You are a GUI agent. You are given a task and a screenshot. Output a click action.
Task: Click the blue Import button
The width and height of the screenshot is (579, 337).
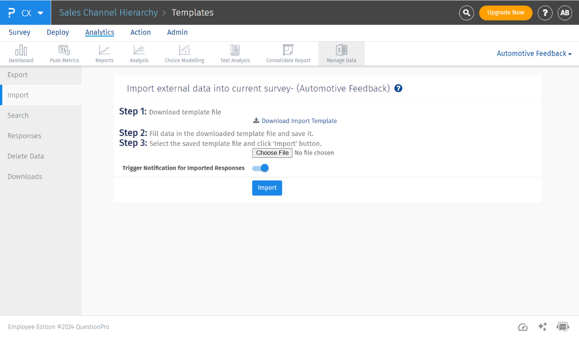tap(267, 188)
